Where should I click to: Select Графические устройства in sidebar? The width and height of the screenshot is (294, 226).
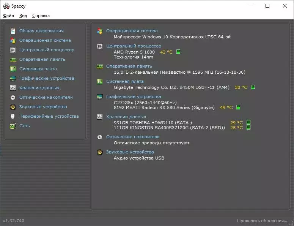[x=47, y=78]
